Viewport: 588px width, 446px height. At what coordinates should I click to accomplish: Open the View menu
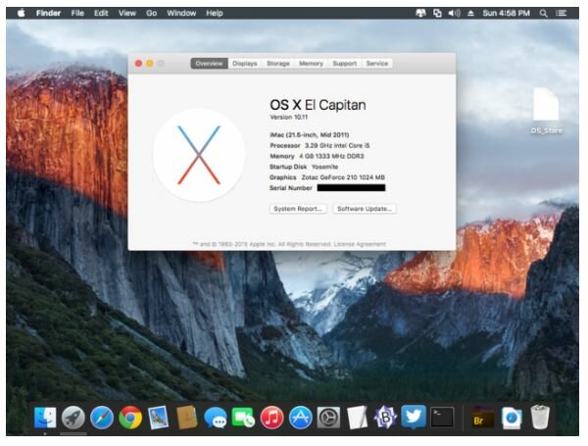point(127,13)
